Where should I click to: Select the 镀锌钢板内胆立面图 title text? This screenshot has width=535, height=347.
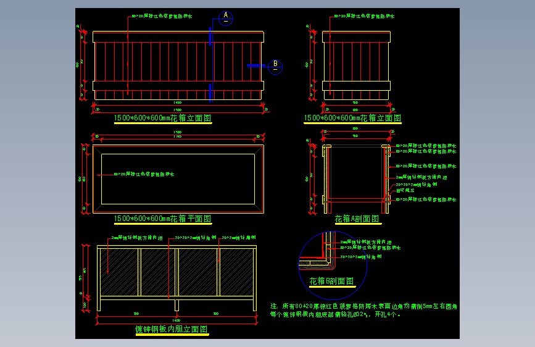pyautogui.click(x=172, y=329)
